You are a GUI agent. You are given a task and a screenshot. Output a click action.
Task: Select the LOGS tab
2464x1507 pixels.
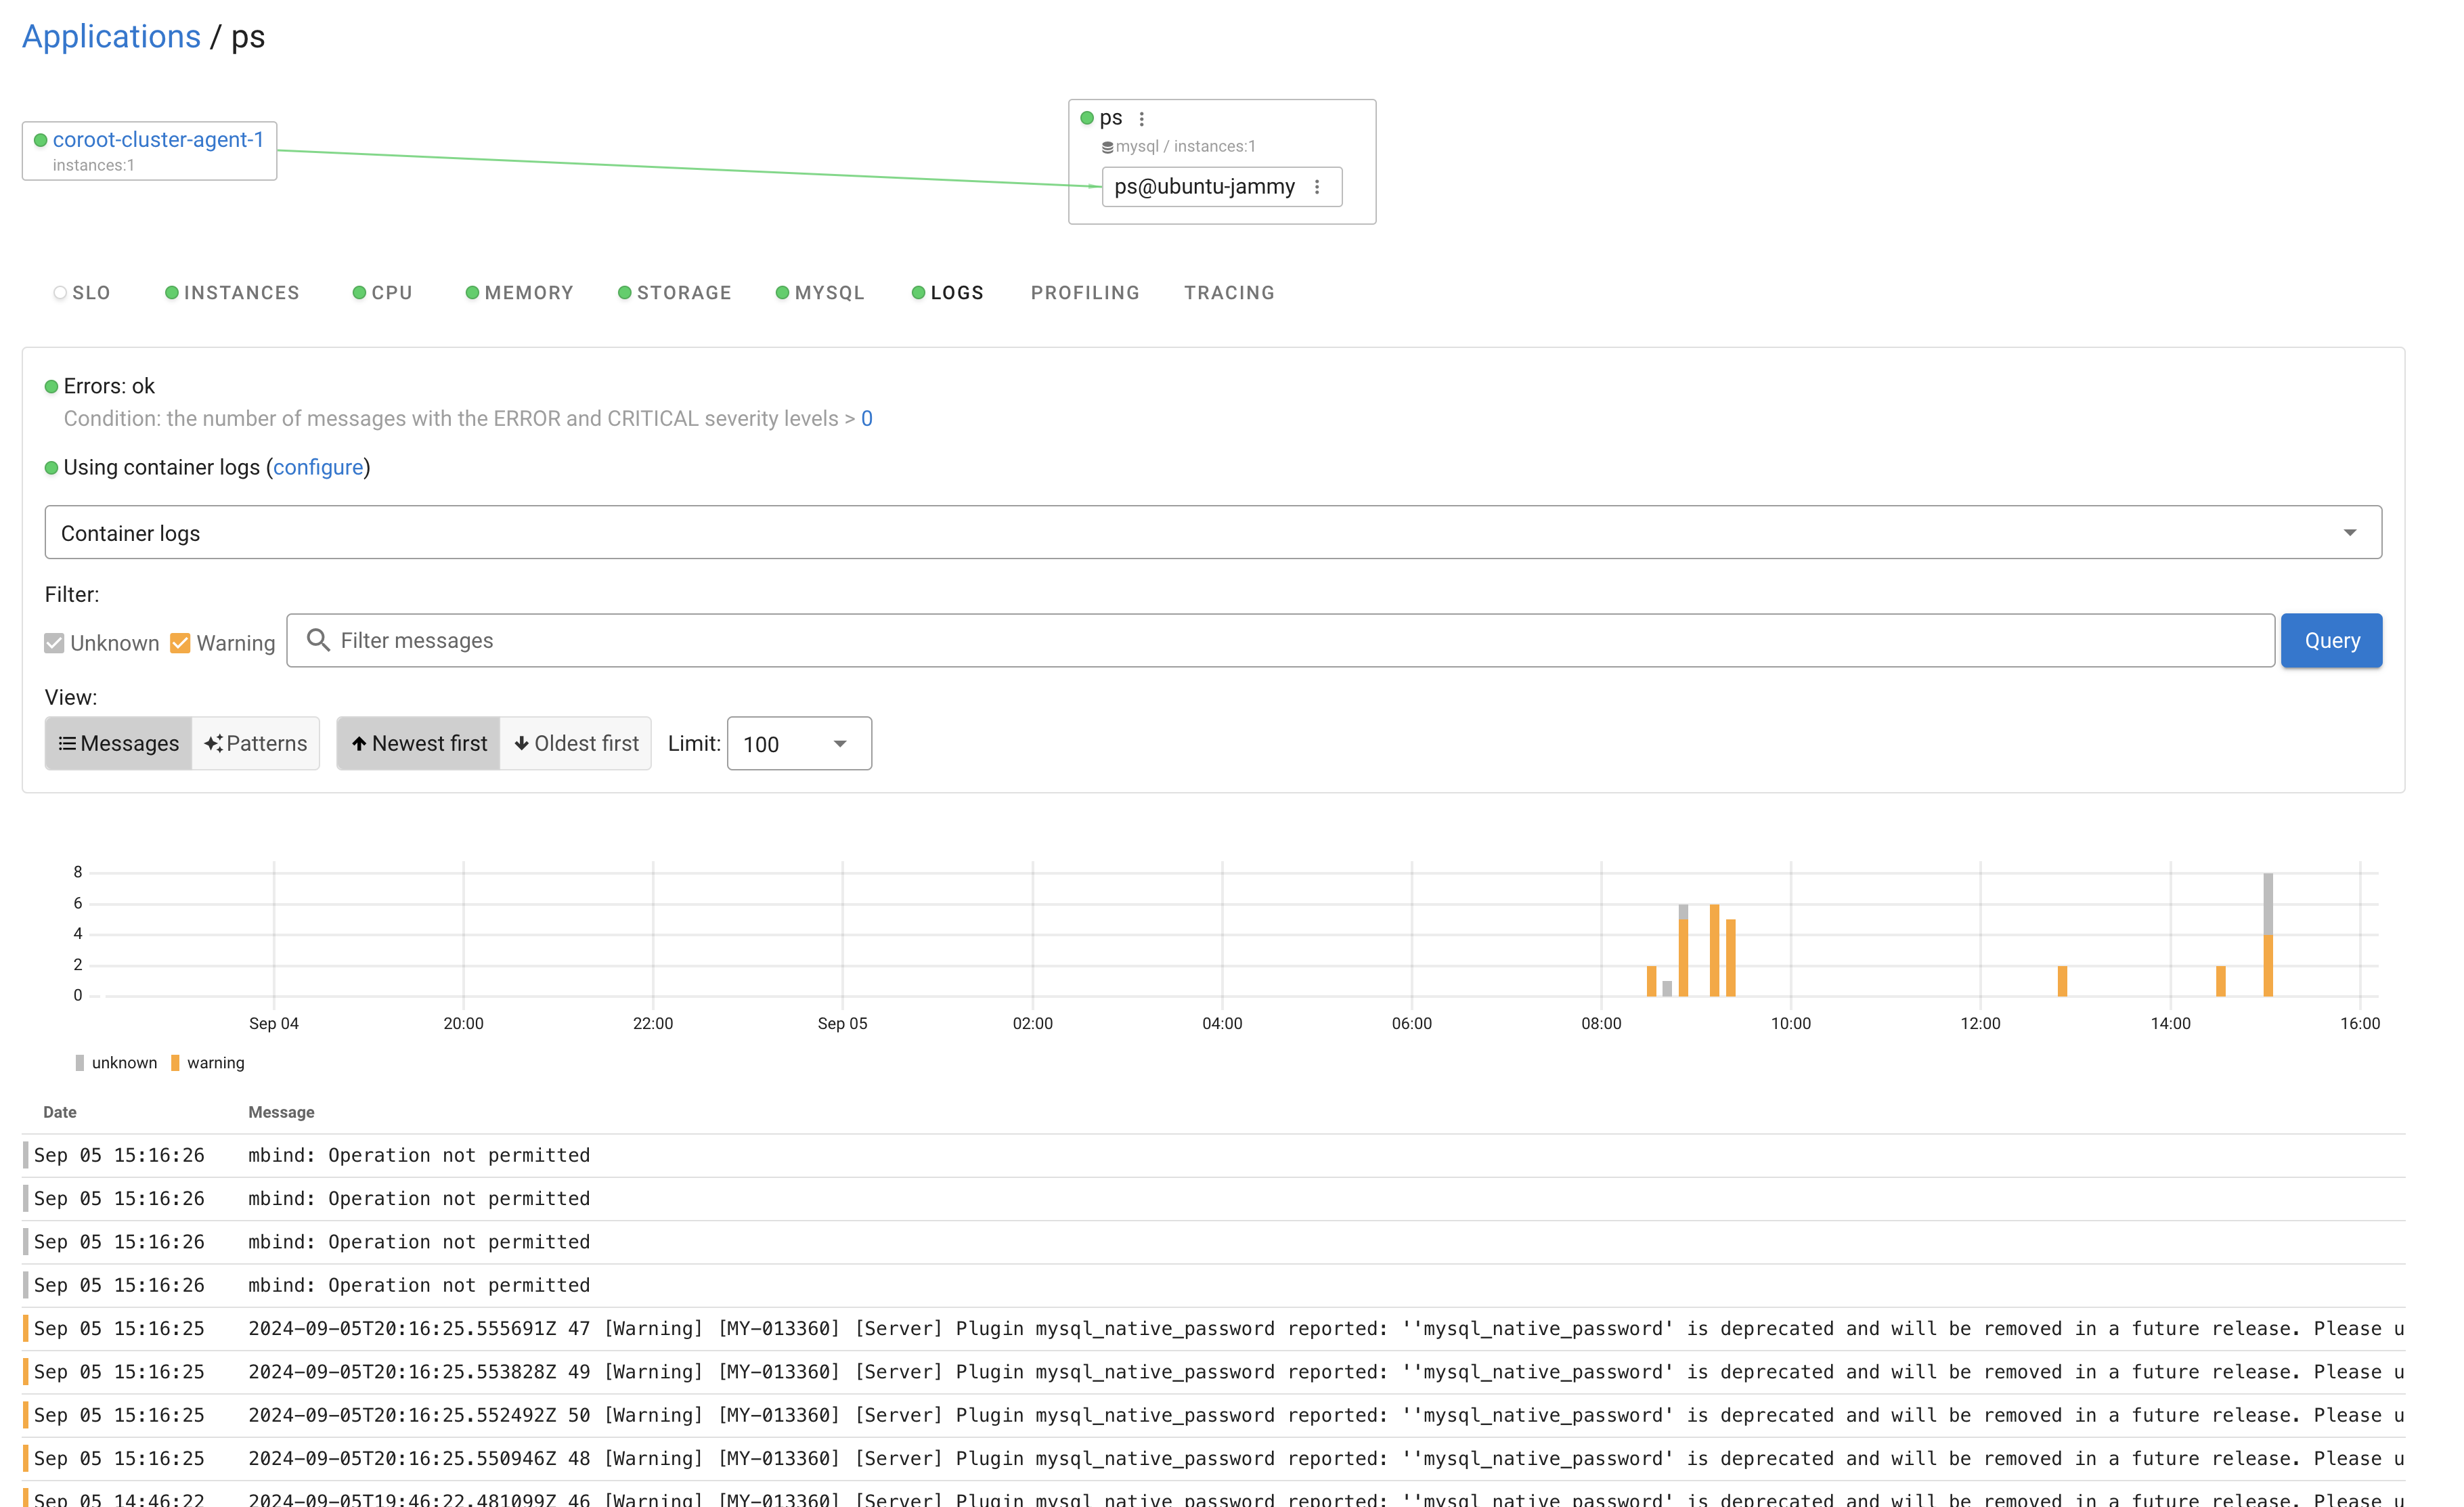(x=948, y=293)
